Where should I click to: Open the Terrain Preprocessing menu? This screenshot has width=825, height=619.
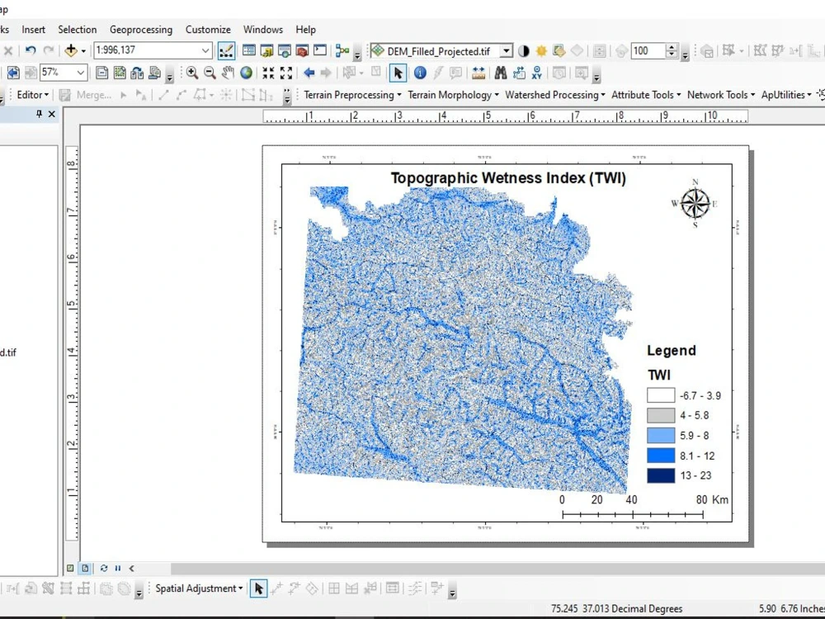[351, 94]
